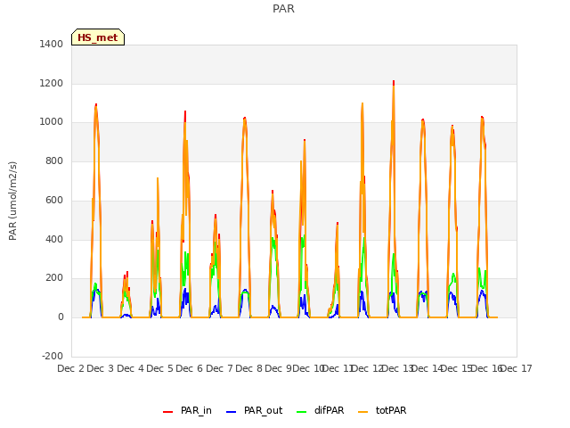Click the 1000 y-axis tick label
The width and height of the screenshot is (570, 428).
(x=52, y=122)
